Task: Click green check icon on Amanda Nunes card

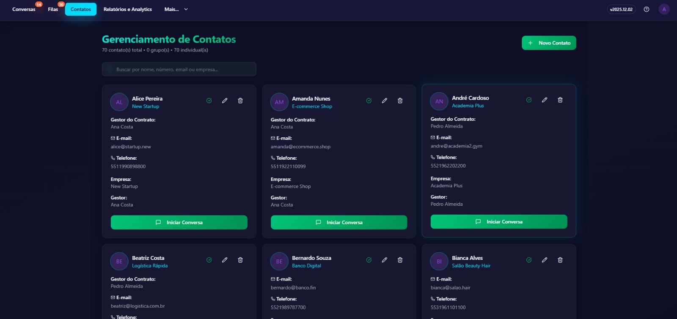Action: tap(369, 101)
